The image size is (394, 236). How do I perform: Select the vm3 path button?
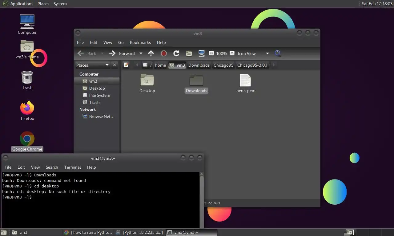click(177, 65)
